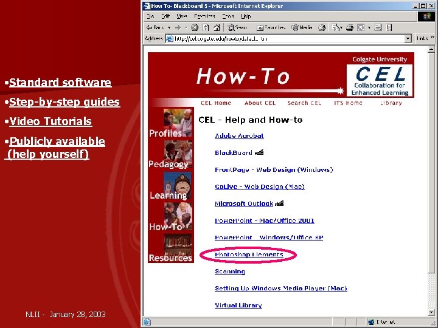Open the Microsoft Outlook link

coord(244,203)
